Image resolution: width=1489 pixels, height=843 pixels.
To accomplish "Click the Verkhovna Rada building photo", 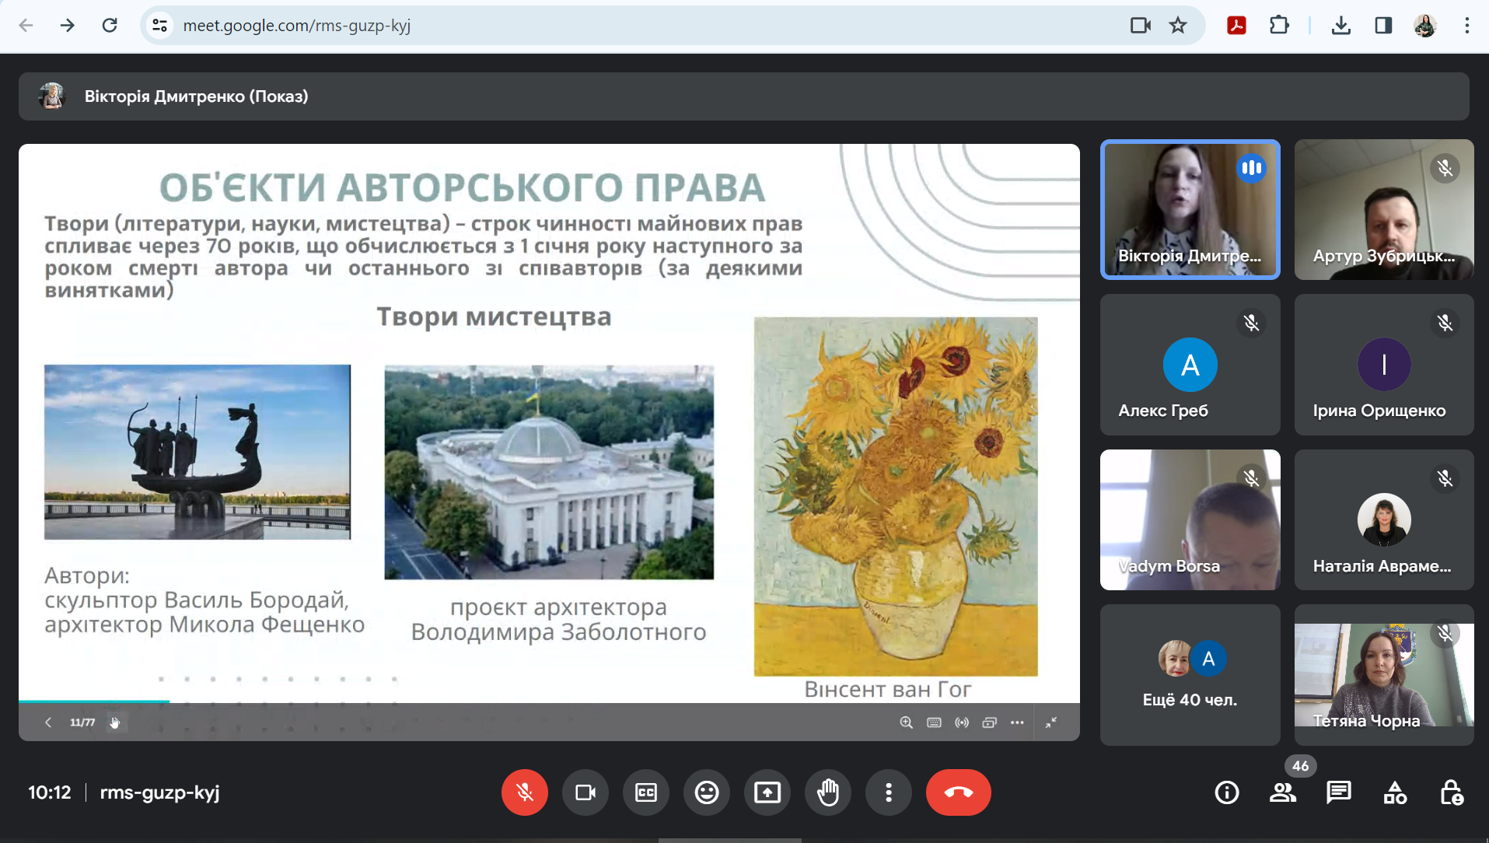I will 549,472.
